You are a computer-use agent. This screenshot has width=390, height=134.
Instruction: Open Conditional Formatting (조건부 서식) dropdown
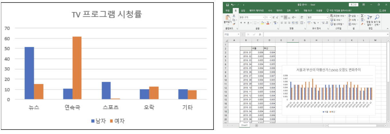(338, 16)
